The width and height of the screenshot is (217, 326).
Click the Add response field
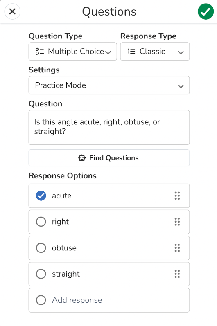tap(109, 300)
